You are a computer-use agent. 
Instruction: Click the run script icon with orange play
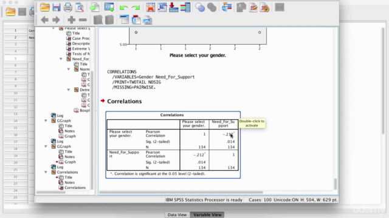click(x=265, y=7)
